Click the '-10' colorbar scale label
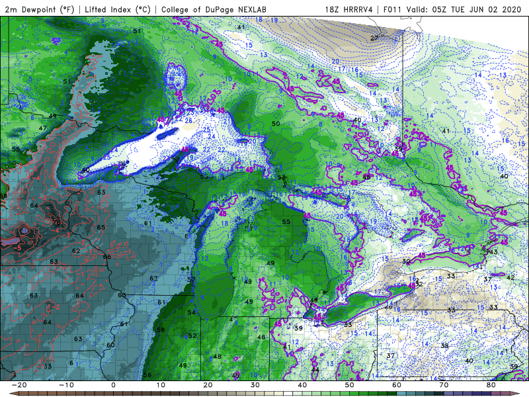 [x=66, y=385]
